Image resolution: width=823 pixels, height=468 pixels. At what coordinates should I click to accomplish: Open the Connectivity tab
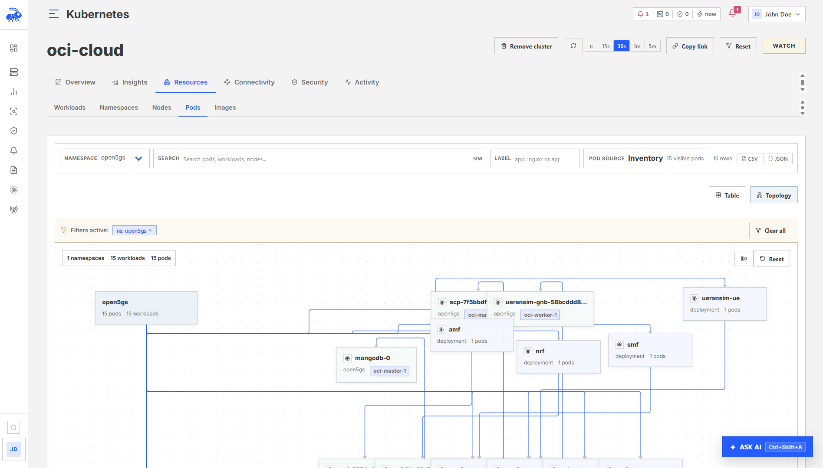pyautogui.click(x=250, y=82)
